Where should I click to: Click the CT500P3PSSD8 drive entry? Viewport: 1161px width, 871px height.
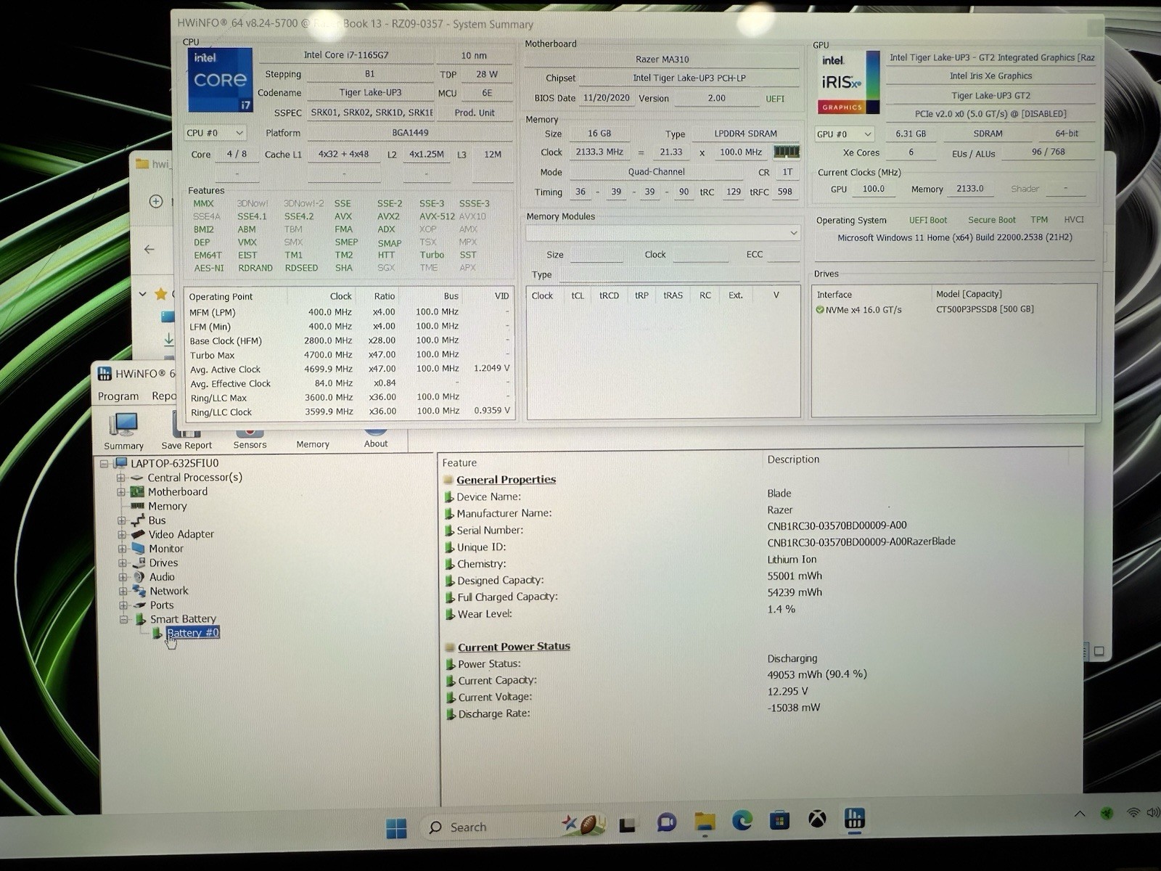(x=985, y=309)
